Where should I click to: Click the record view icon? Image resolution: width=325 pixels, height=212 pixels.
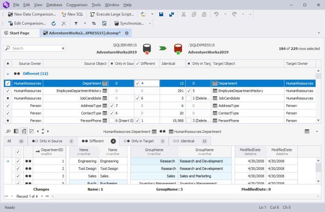tap(24, 131)
